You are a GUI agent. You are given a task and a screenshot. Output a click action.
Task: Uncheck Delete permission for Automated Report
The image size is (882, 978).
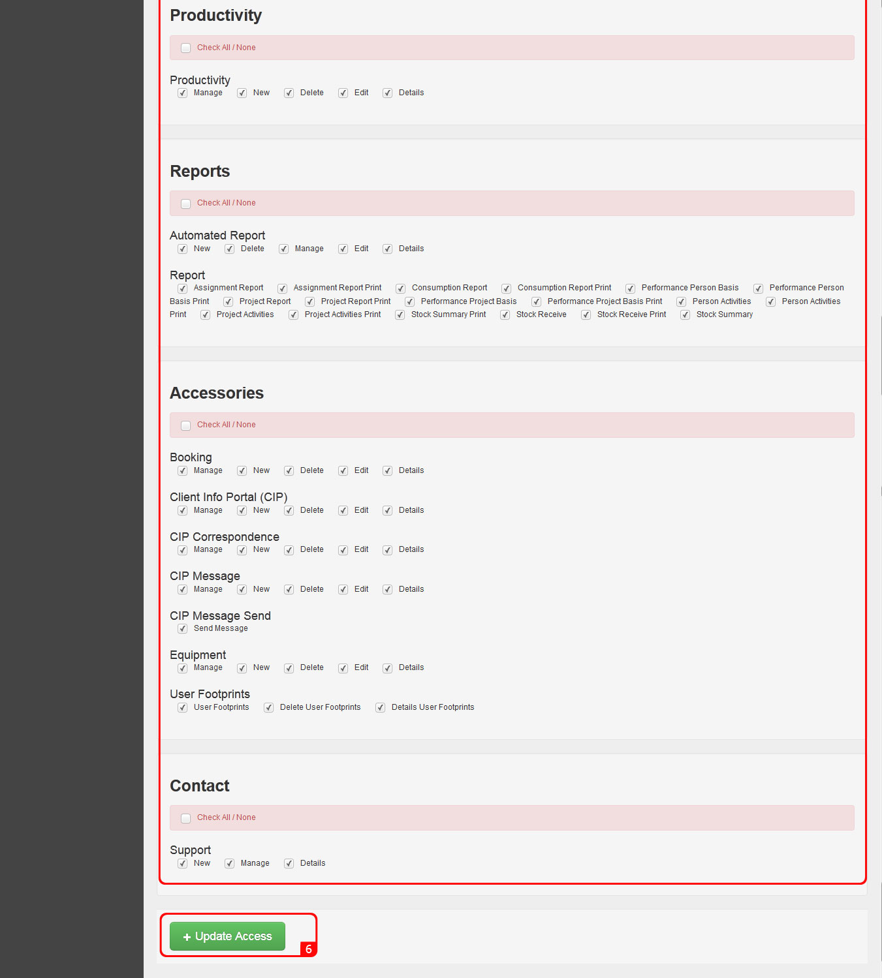pos(230,249)
